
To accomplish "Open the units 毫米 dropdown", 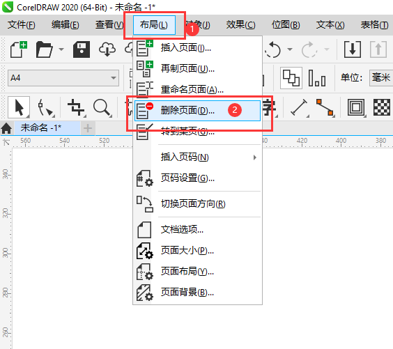I will pos(381,78).
